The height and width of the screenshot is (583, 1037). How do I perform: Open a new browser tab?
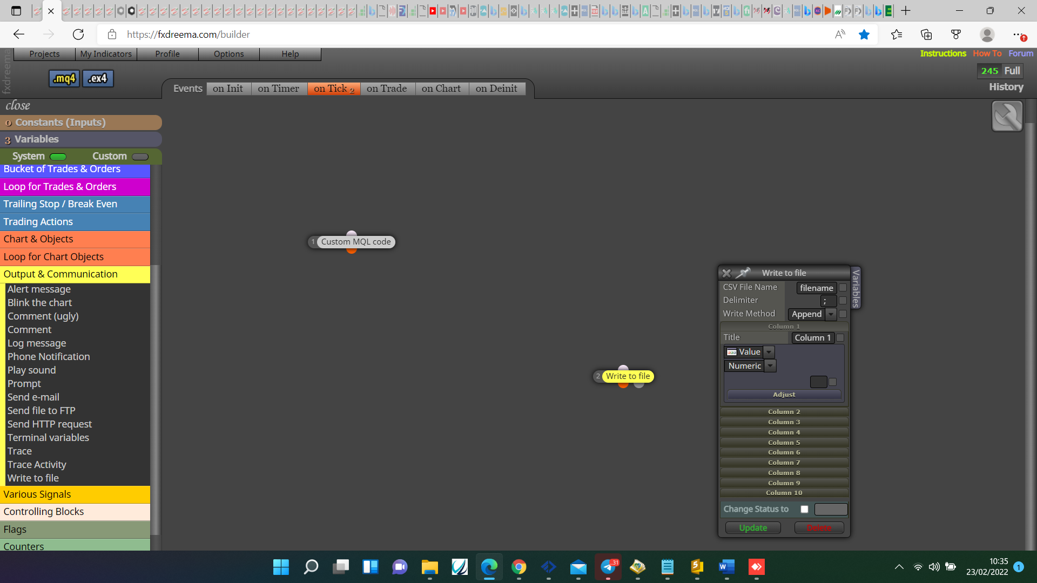tap(906, 11)
